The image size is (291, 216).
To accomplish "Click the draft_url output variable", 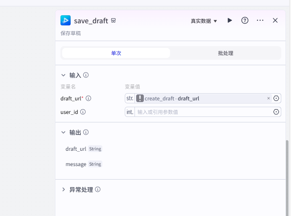I will pos(76,149).
